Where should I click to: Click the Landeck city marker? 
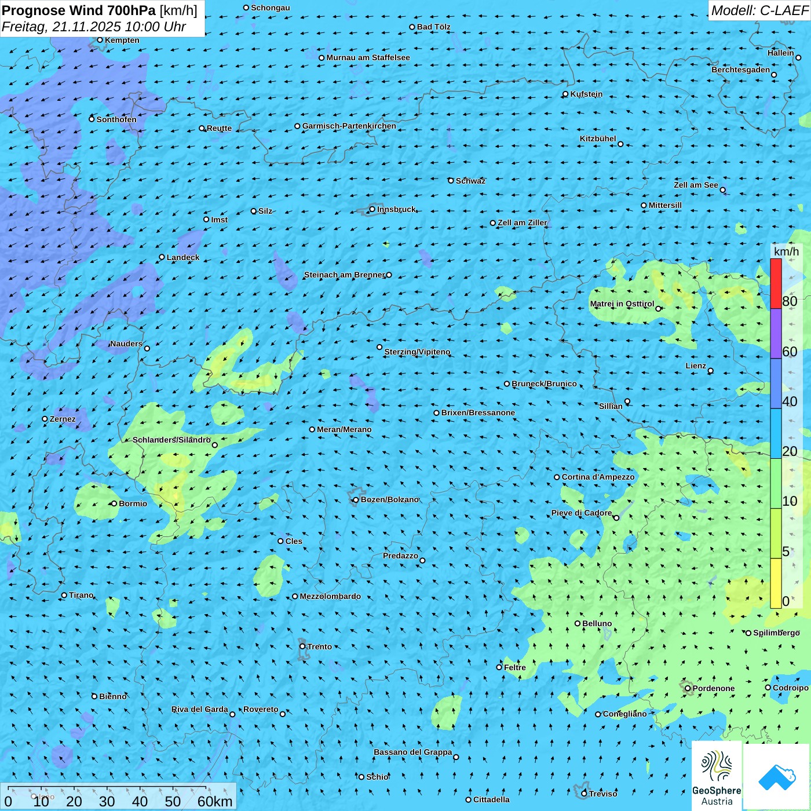(x=162, y=257)
